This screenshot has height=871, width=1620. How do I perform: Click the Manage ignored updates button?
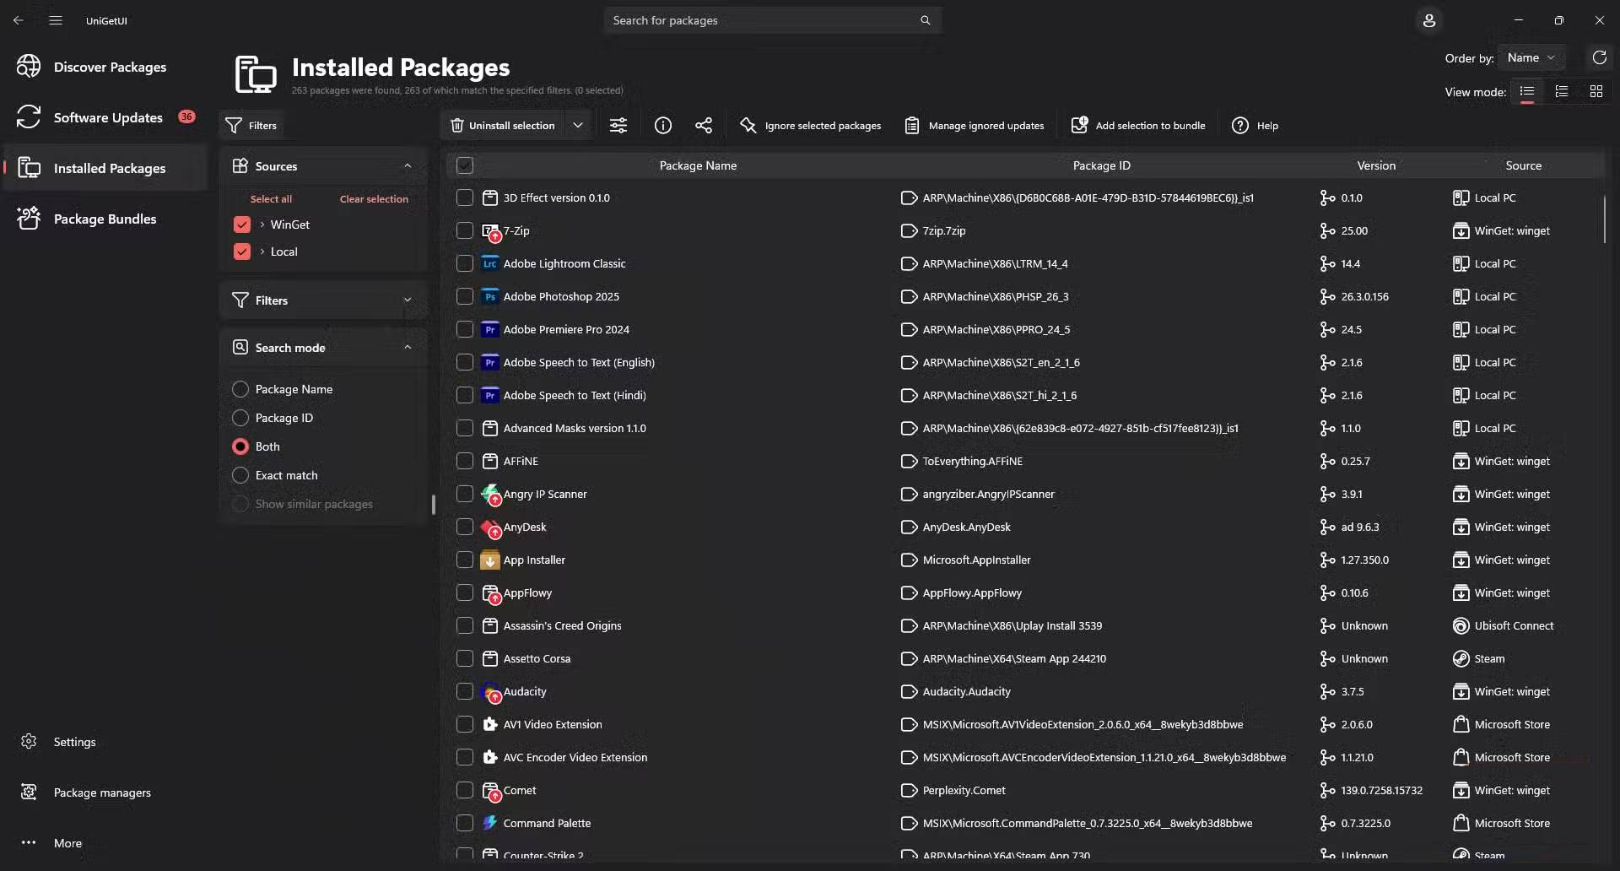point(975,126)
